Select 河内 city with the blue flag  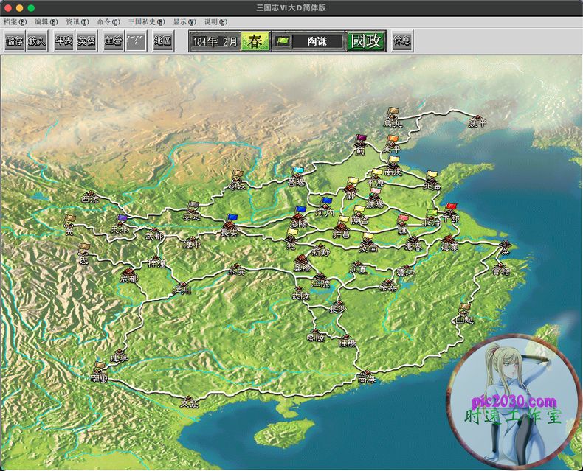(325, 207)
